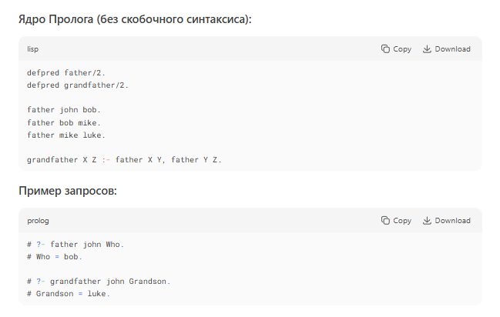Copy the prolog code via Copy label
This screenshot has height=317, width=500.
402,221
